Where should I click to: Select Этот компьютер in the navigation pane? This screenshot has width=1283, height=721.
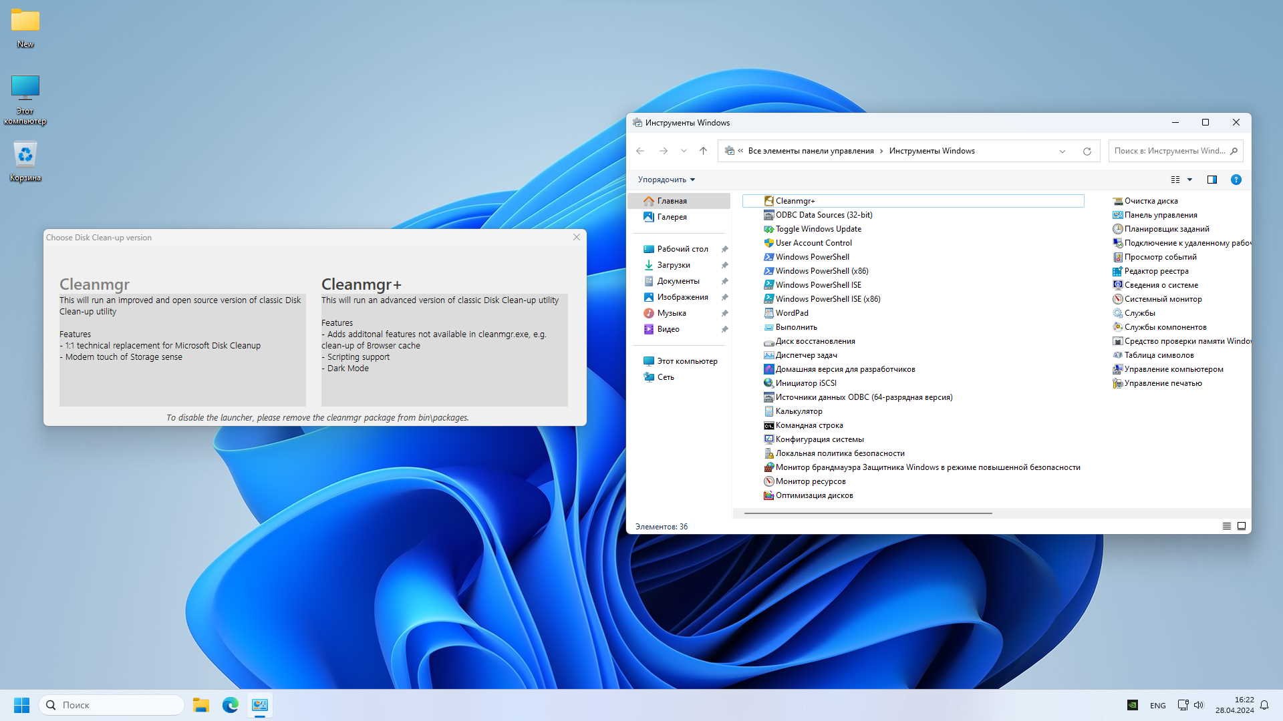click(686, 361)
